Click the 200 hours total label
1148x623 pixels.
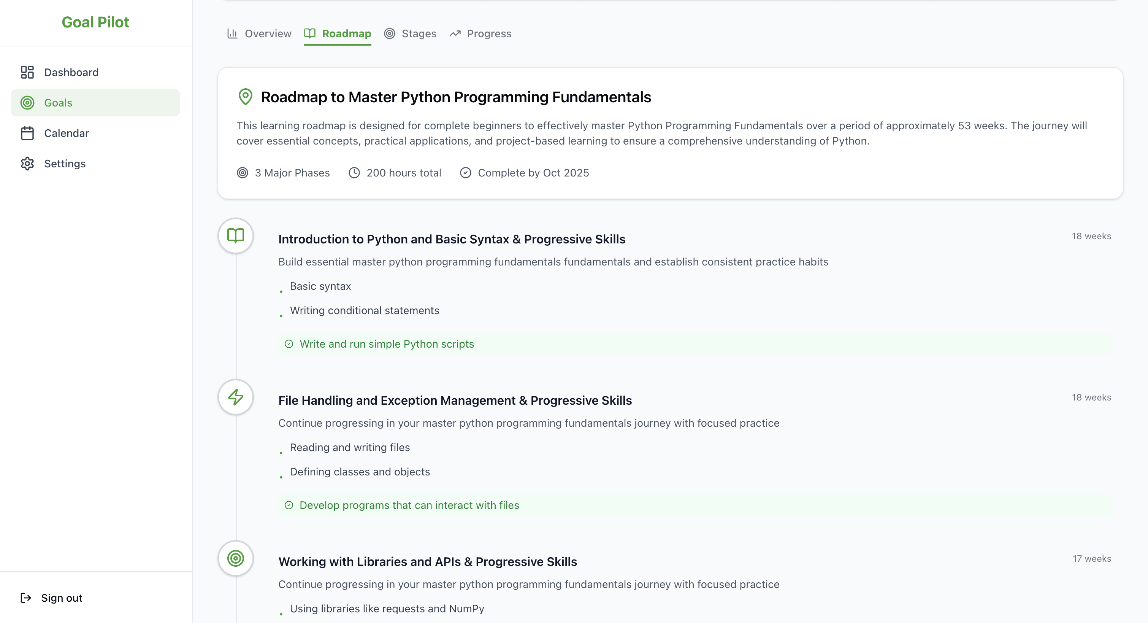coord(404,173)
